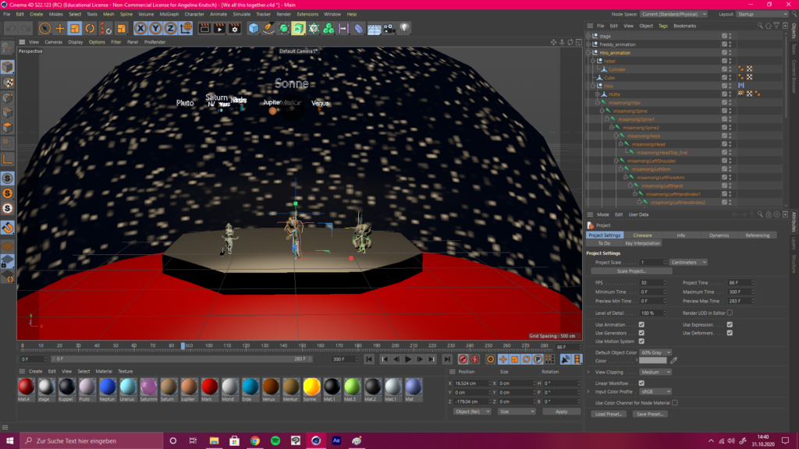This screenshot has height=449, width=799.
Task: Click the Camera object icon
Action: pyautogui.click(x=389, y=29)
